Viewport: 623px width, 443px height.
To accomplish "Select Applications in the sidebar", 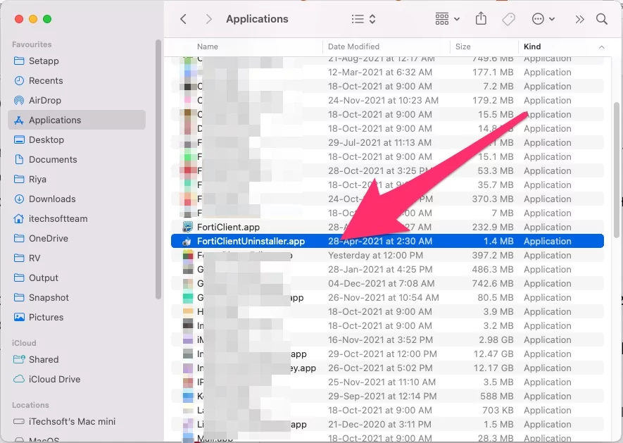I will pos(77,120).
